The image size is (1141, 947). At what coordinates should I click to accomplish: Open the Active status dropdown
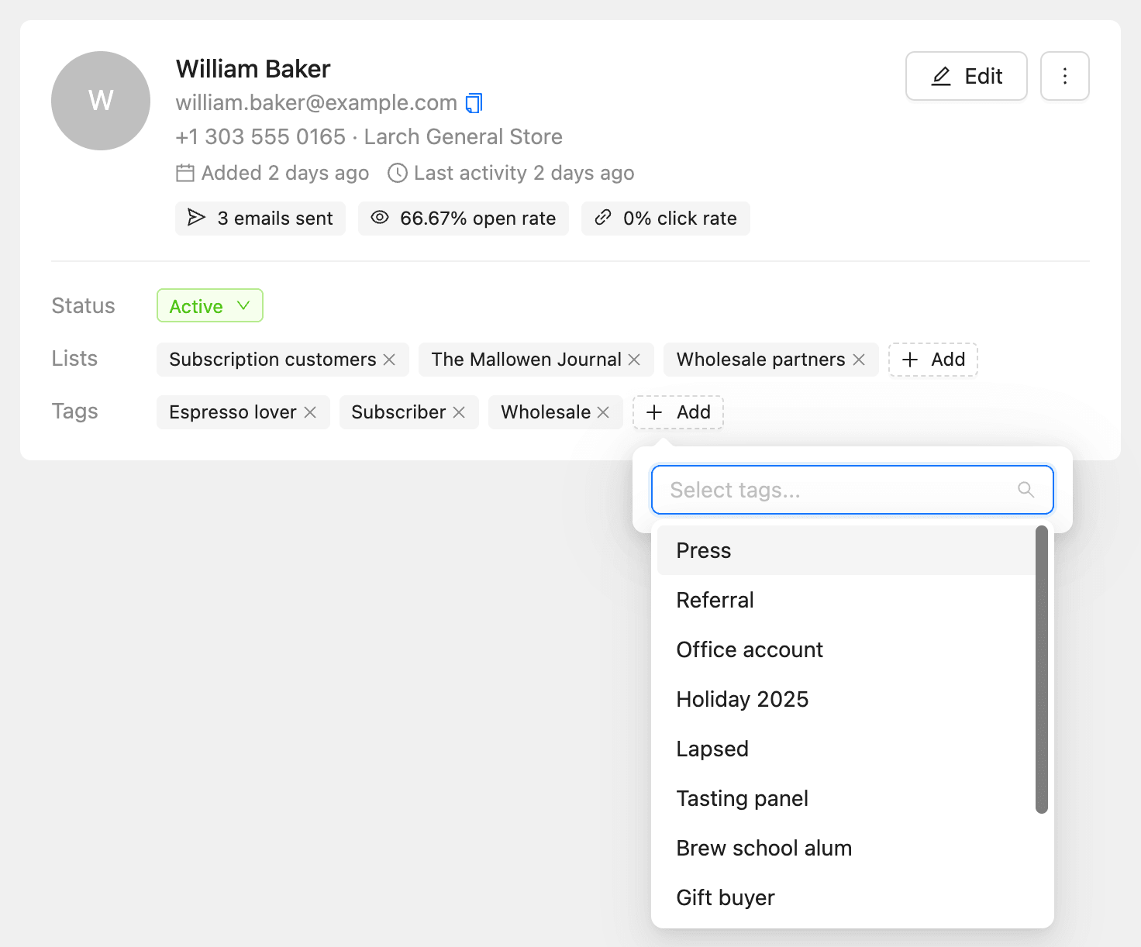coord(210,305)
